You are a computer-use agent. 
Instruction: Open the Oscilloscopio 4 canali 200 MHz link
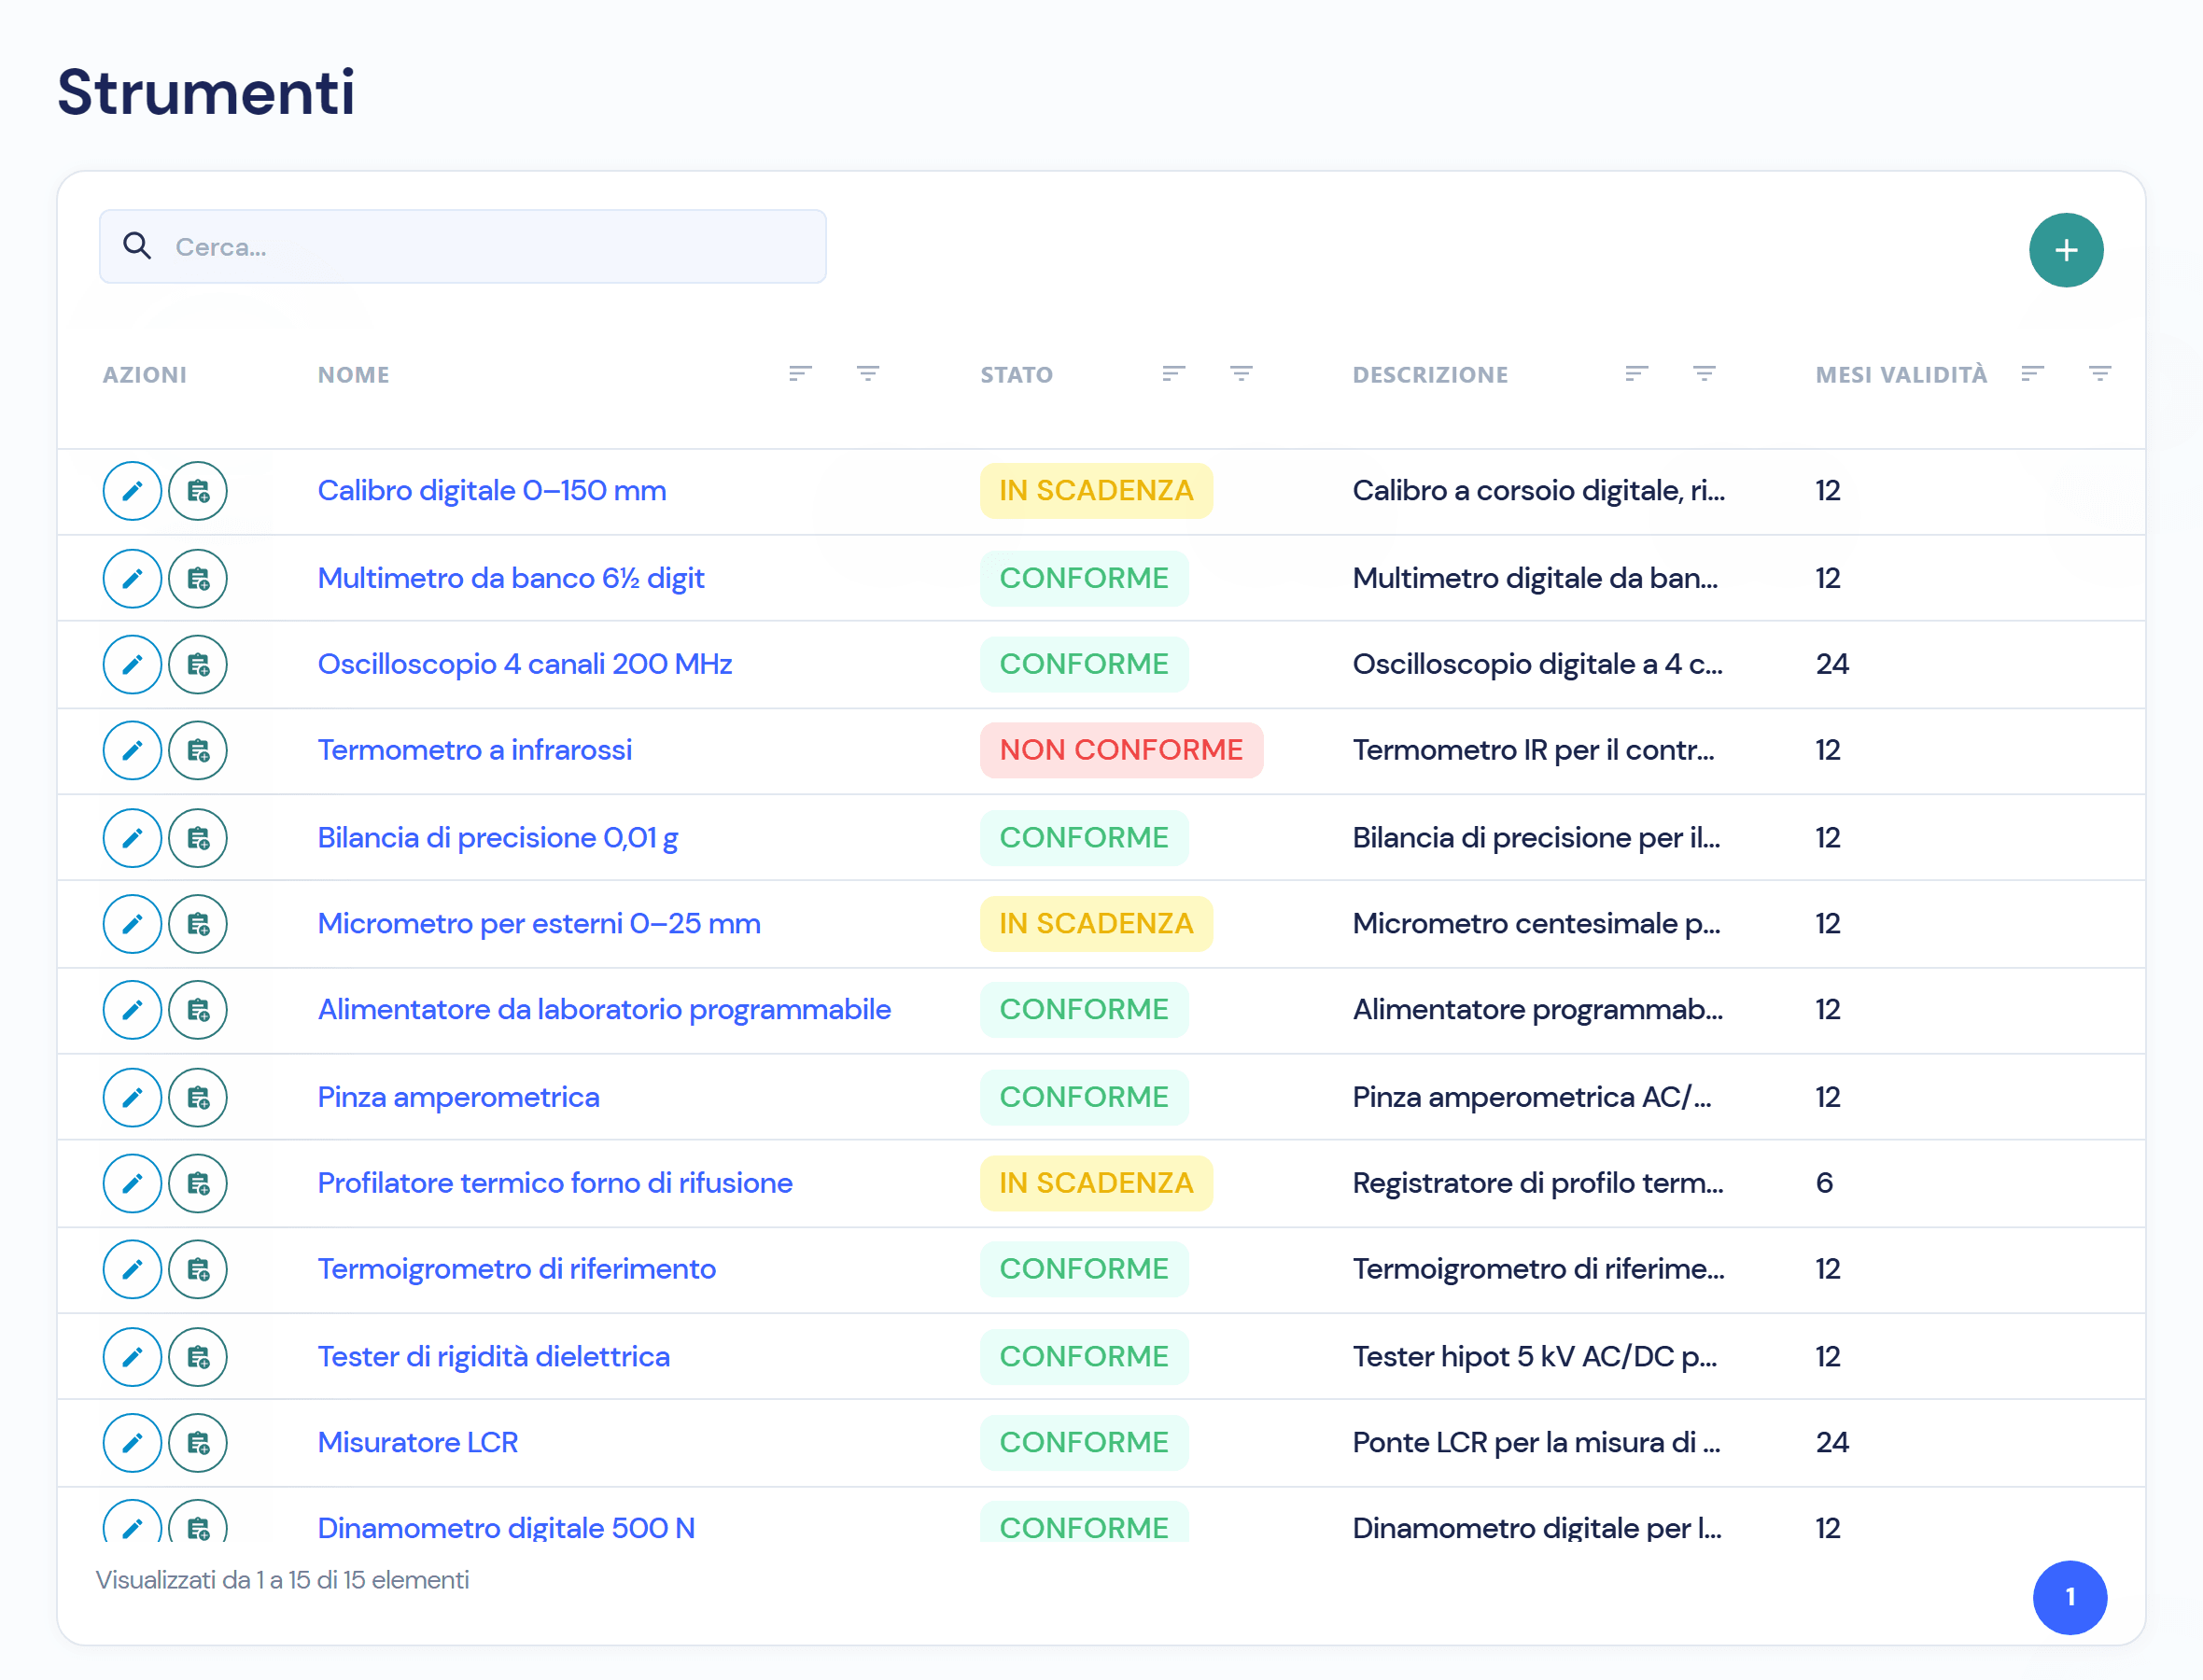pos(524,664)
